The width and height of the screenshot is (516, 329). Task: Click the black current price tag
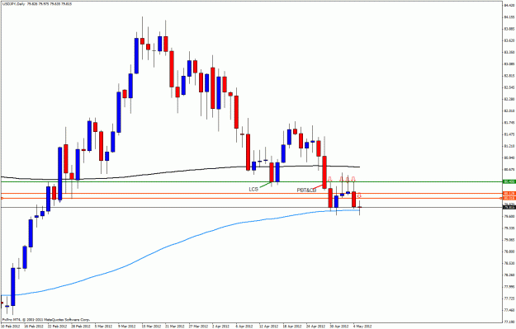click(x=509, y=207)
